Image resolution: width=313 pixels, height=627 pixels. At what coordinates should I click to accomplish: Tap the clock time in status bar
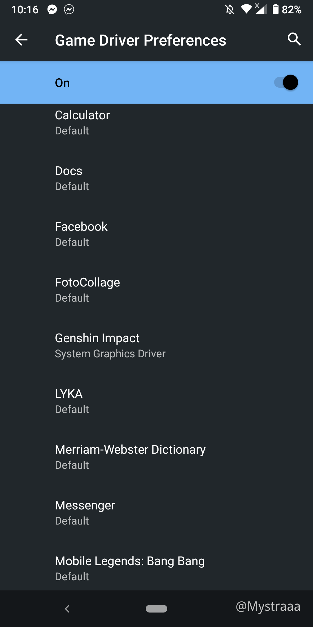(x=25, y=10)
